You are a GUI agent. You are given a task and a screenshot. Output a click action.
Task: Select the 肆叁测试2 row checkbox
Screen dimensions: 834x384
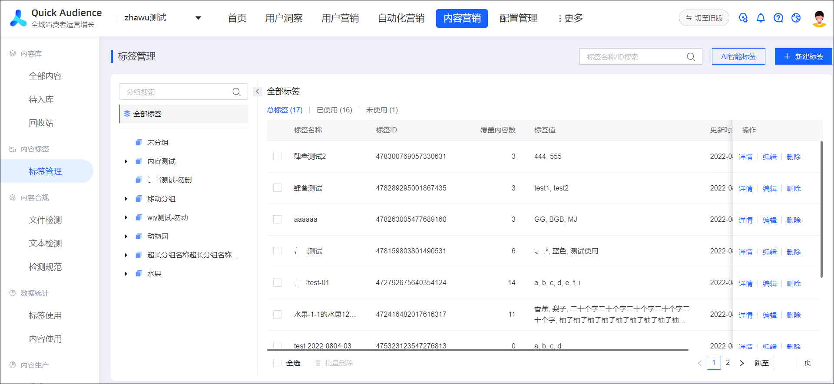(277, 156)
